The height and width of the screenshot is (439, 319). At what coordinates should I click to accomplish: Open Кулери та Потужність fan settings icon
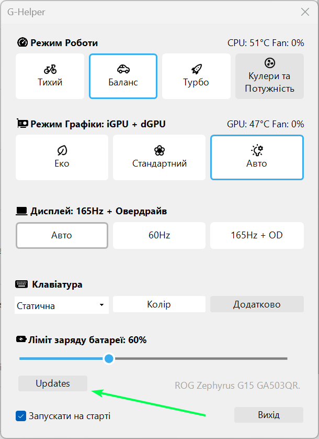click(x=269, y=63)
